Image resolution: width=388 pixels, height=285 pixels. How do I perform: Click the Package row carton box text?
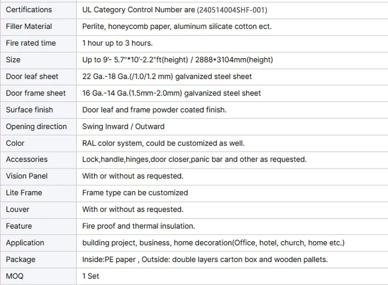205,259
